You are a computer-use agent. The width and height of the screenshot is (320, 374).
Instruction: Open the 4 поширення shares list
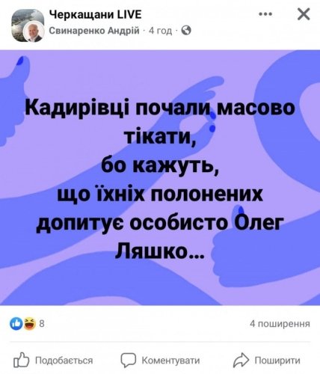[x=280, y=324]
